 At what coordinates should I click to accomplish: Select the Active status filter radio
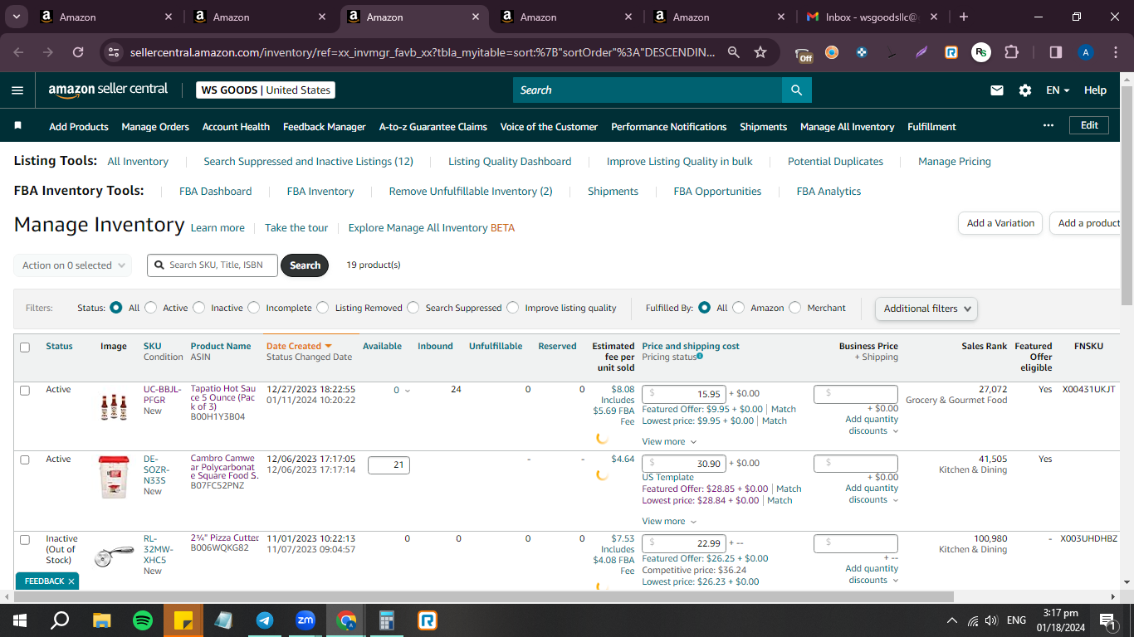coord(150,308)
